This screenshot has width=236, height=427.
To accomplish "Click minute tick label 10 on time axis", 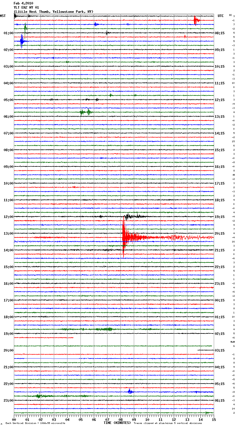I will tap(147, 419).
